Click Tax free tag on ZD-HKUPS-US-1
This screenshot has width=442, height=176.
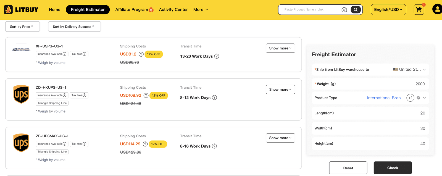tap(79, 95)
